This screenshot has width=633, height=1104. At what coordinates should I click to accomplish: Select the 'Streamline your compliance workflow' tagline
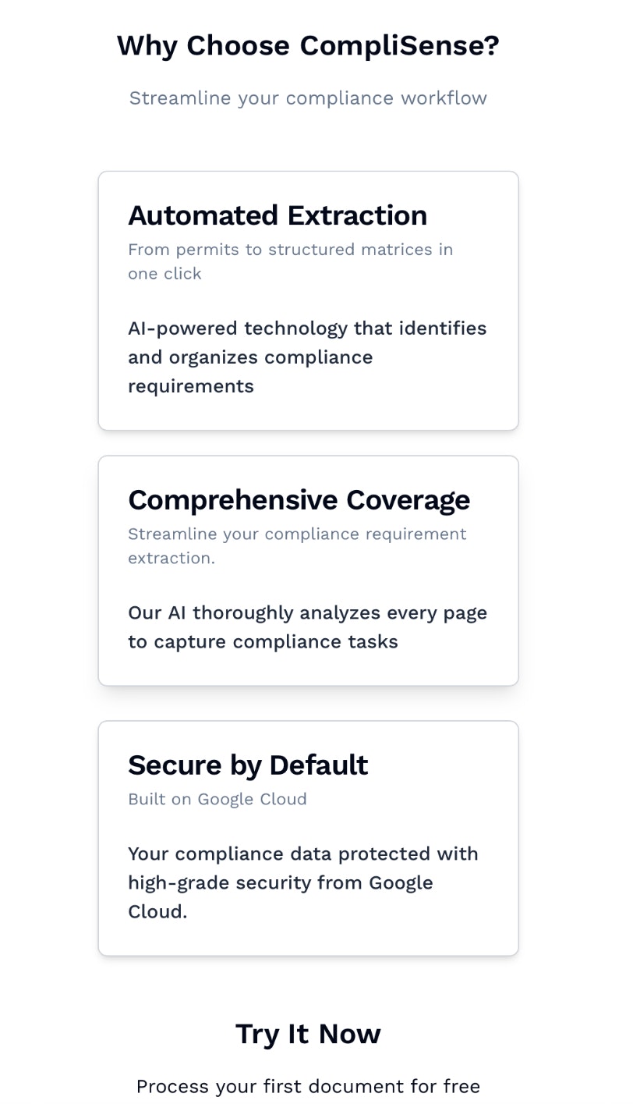308,98
